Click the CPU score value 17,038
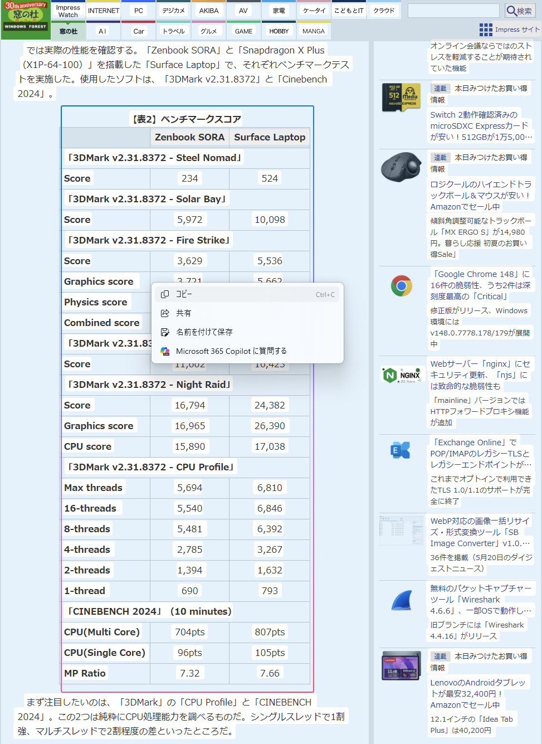This screenshot has width=542, height=744. tap(270, 446)
